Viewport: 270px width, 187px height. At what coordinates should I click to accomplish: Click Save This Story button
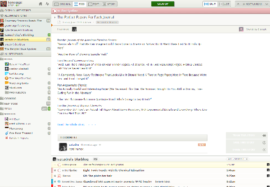click(x=247, y=142)
